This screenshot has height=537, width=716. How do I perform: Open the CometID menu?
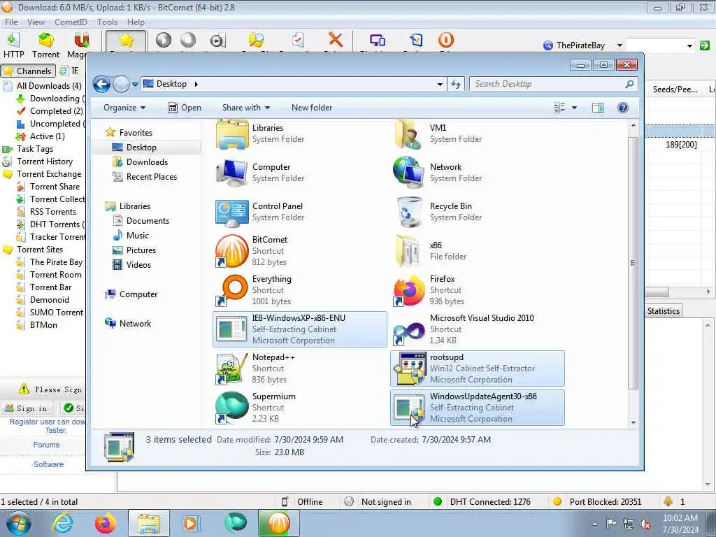click(71, 22)
